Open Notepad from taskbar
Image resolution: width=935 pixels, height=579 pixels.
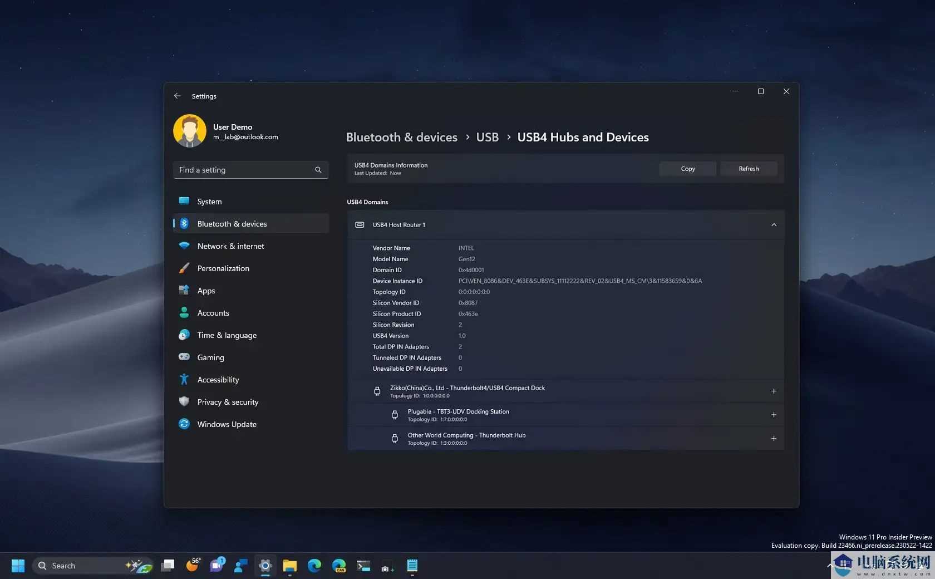click(412, 566)
